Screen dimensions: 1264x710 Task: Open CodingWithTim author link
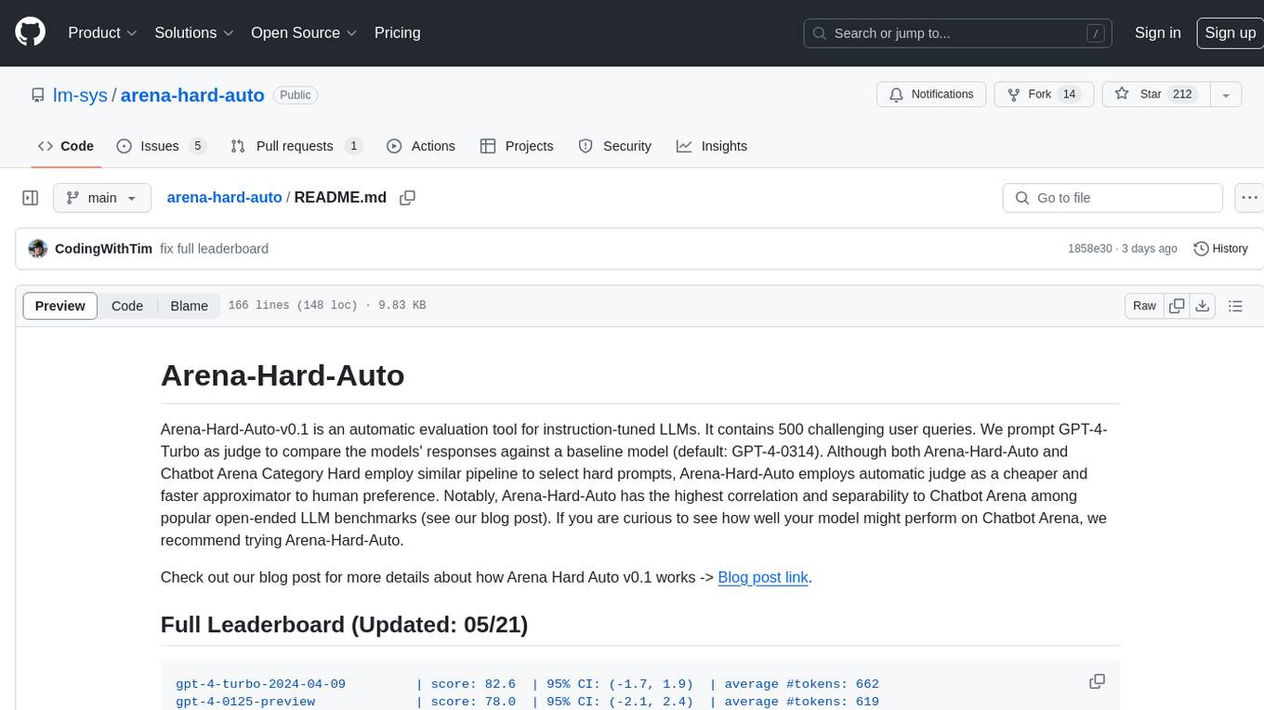pos(103,249)
